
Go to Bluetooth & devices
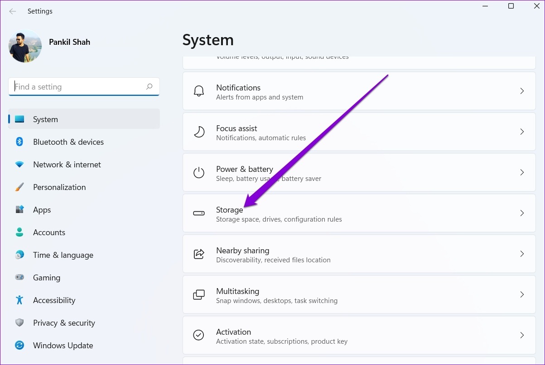[84, 142]
